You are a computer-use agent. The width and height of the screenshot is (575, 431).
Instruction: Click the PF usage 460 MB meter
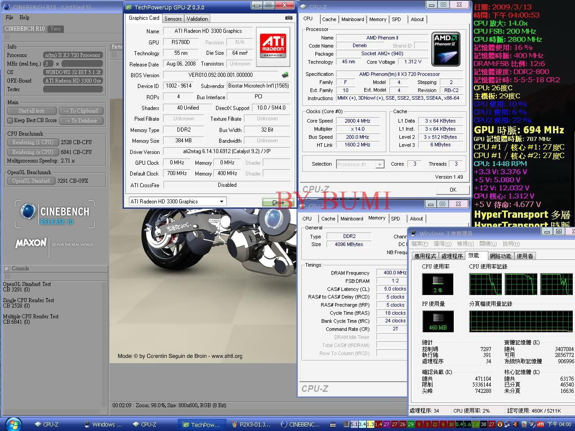point(438,321)
